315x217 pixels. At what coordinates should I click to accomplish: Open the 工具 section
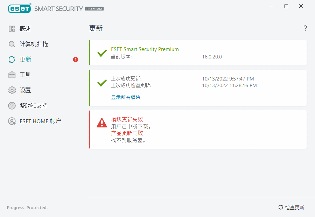[x=25, y=75]
